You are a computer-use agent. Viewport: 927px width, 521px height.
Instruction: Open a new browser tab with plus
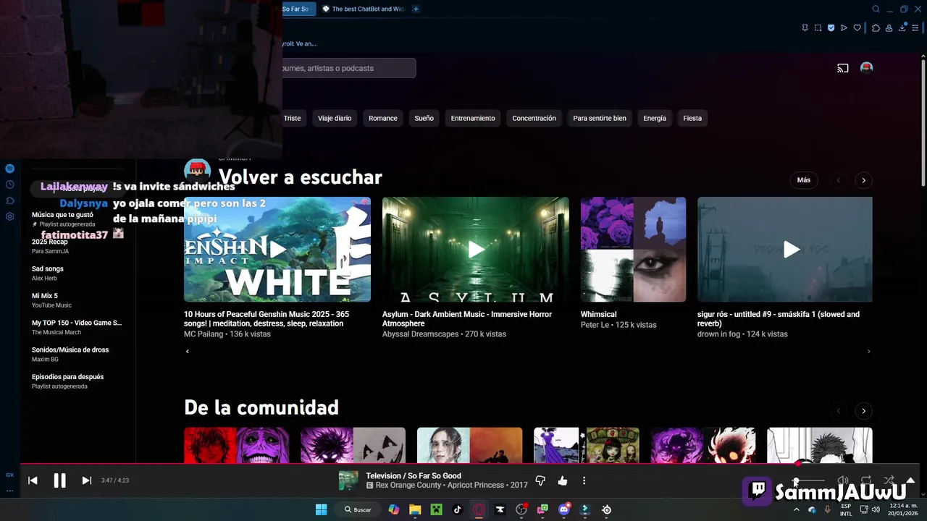tap(416, 9)
